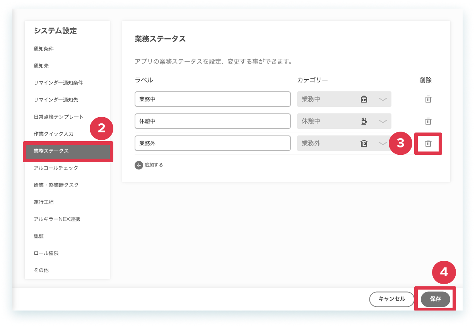The height and width of the screenshot is (327, 475).
Task: Expand the 休憩中 category dropdown arrow
Action: pyautogui.click(x=383, y=122)
